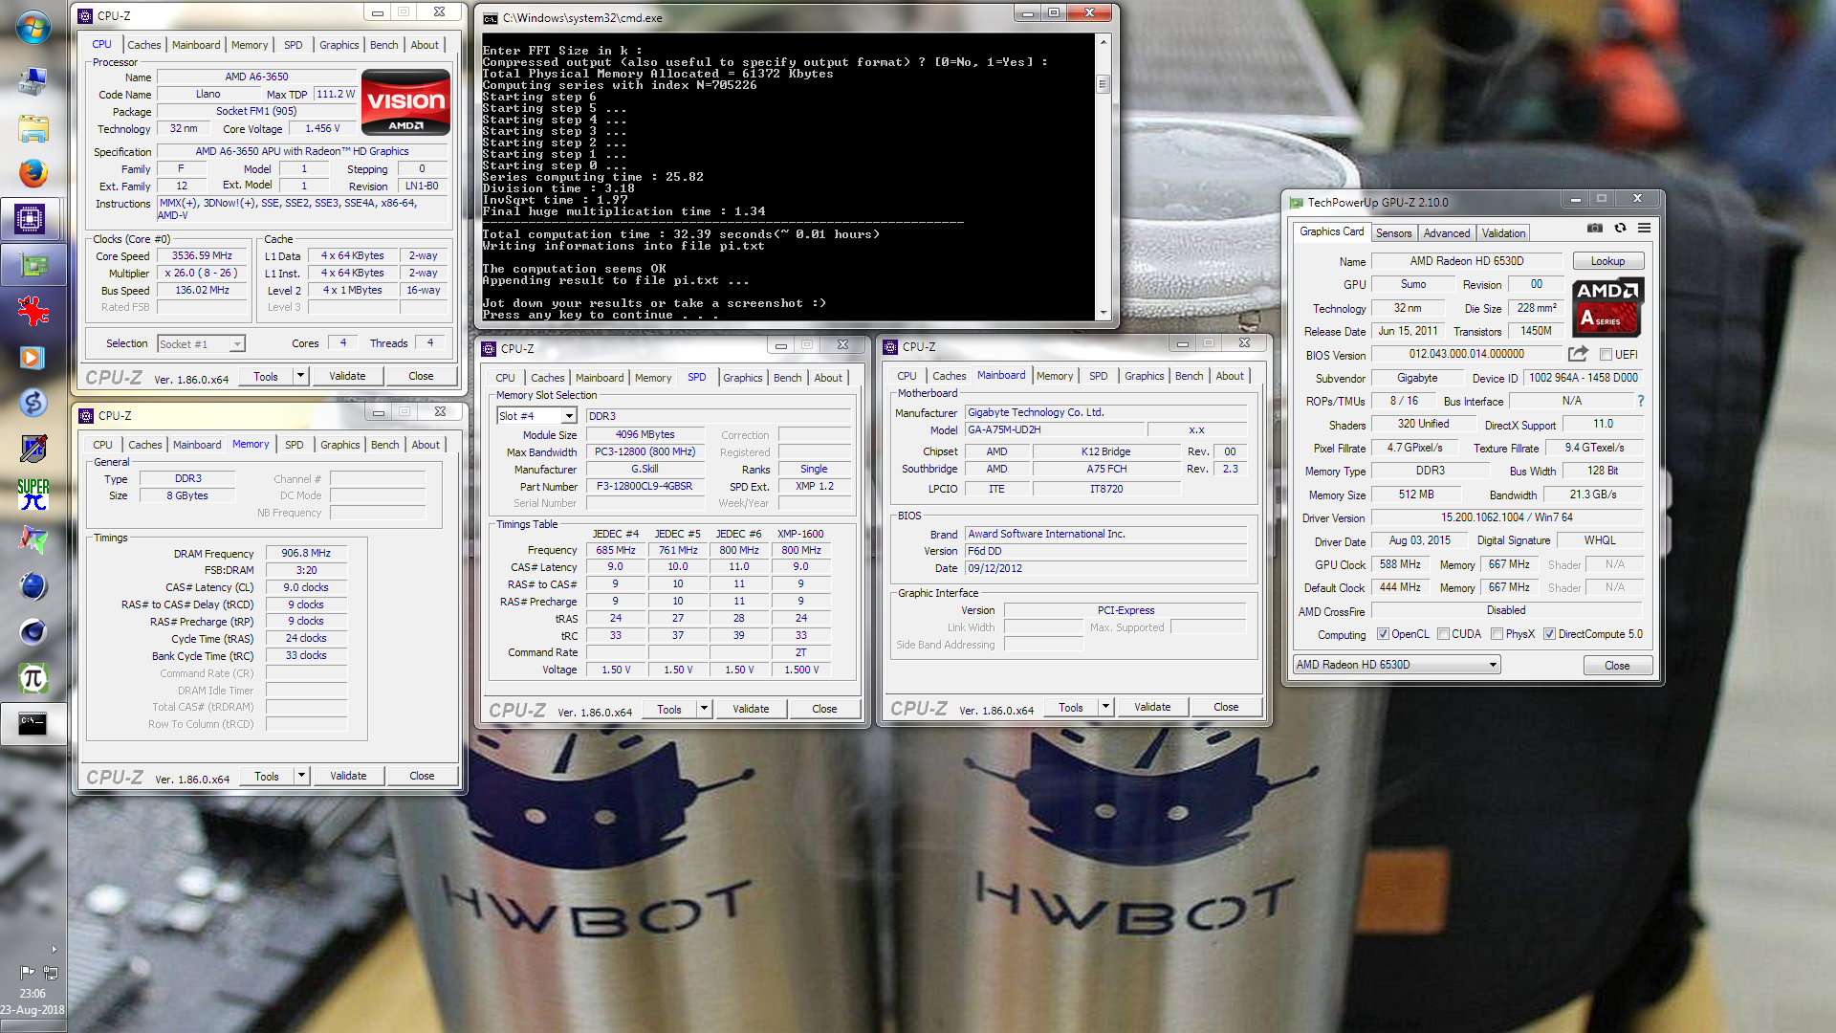Viewport: 1836px width, 1033px height.
Task: Open About tab in Memory CPU-Z window
Action: [426, 445]
